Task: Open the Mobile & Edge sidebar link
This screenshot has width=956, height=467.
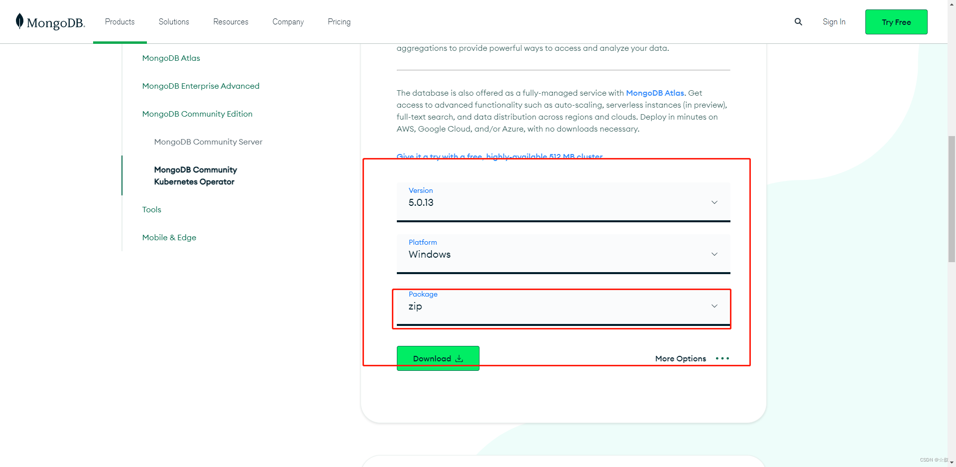Action: pyautogui.click(x=169, y=238)
